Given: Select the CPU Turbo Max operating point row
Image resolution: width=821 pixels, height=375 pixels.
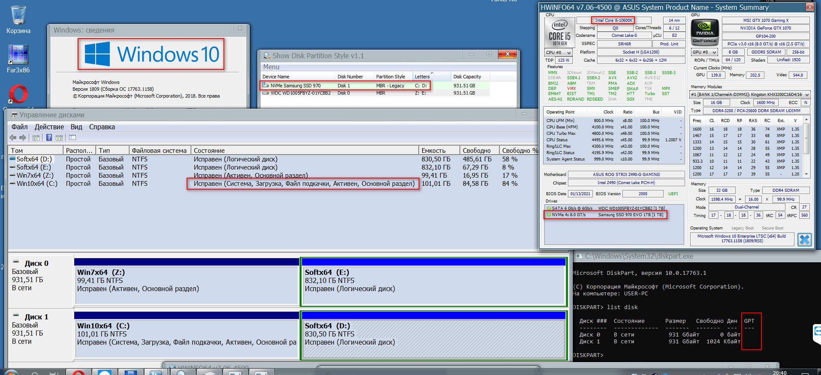Looking at the screenshot, I should click(x=614, y=134).
